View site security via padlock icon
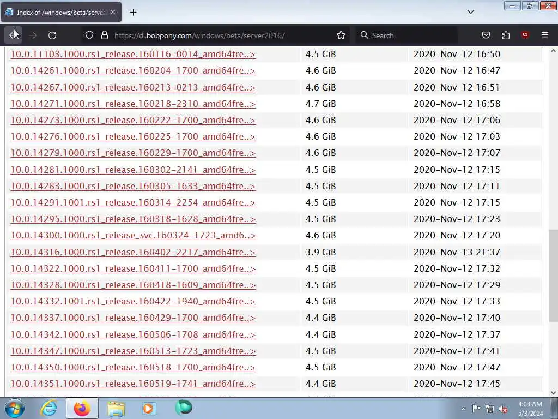The height and width of the screenshot is (419, 558). (104, 35)
